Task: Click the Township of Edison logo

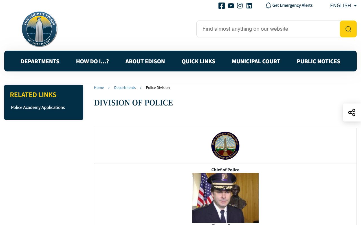Action: tap(39, 29)
